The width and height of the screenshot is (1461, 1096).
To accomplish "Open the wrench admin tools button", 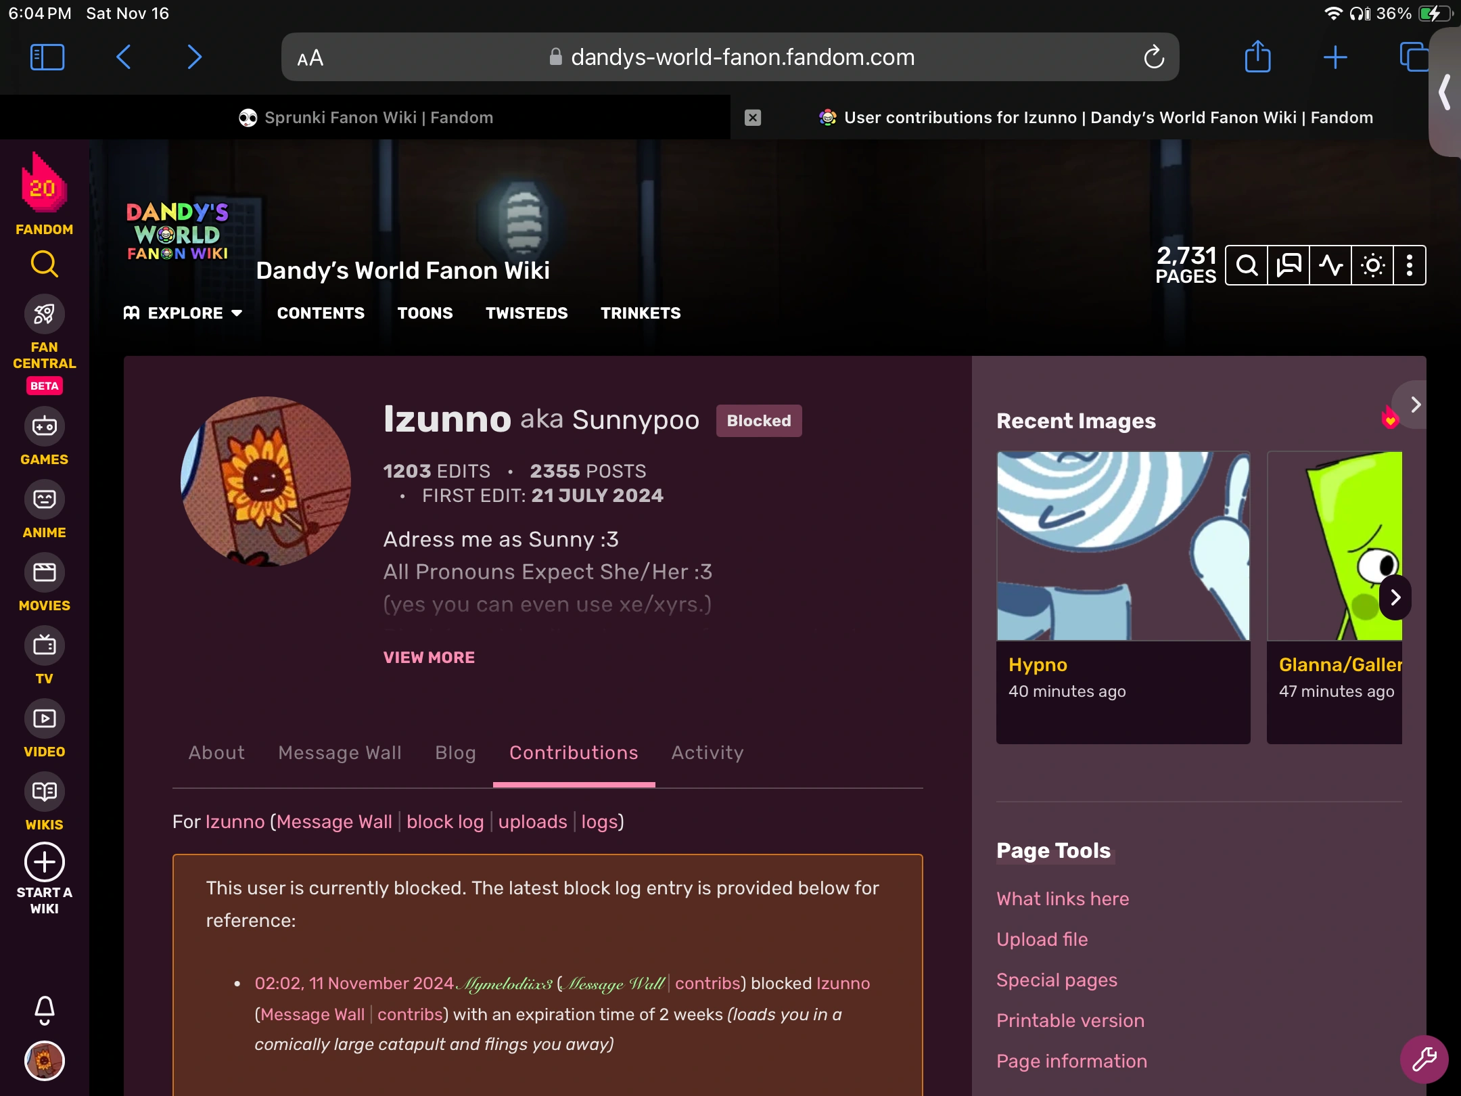I will coord(1424,1059).
